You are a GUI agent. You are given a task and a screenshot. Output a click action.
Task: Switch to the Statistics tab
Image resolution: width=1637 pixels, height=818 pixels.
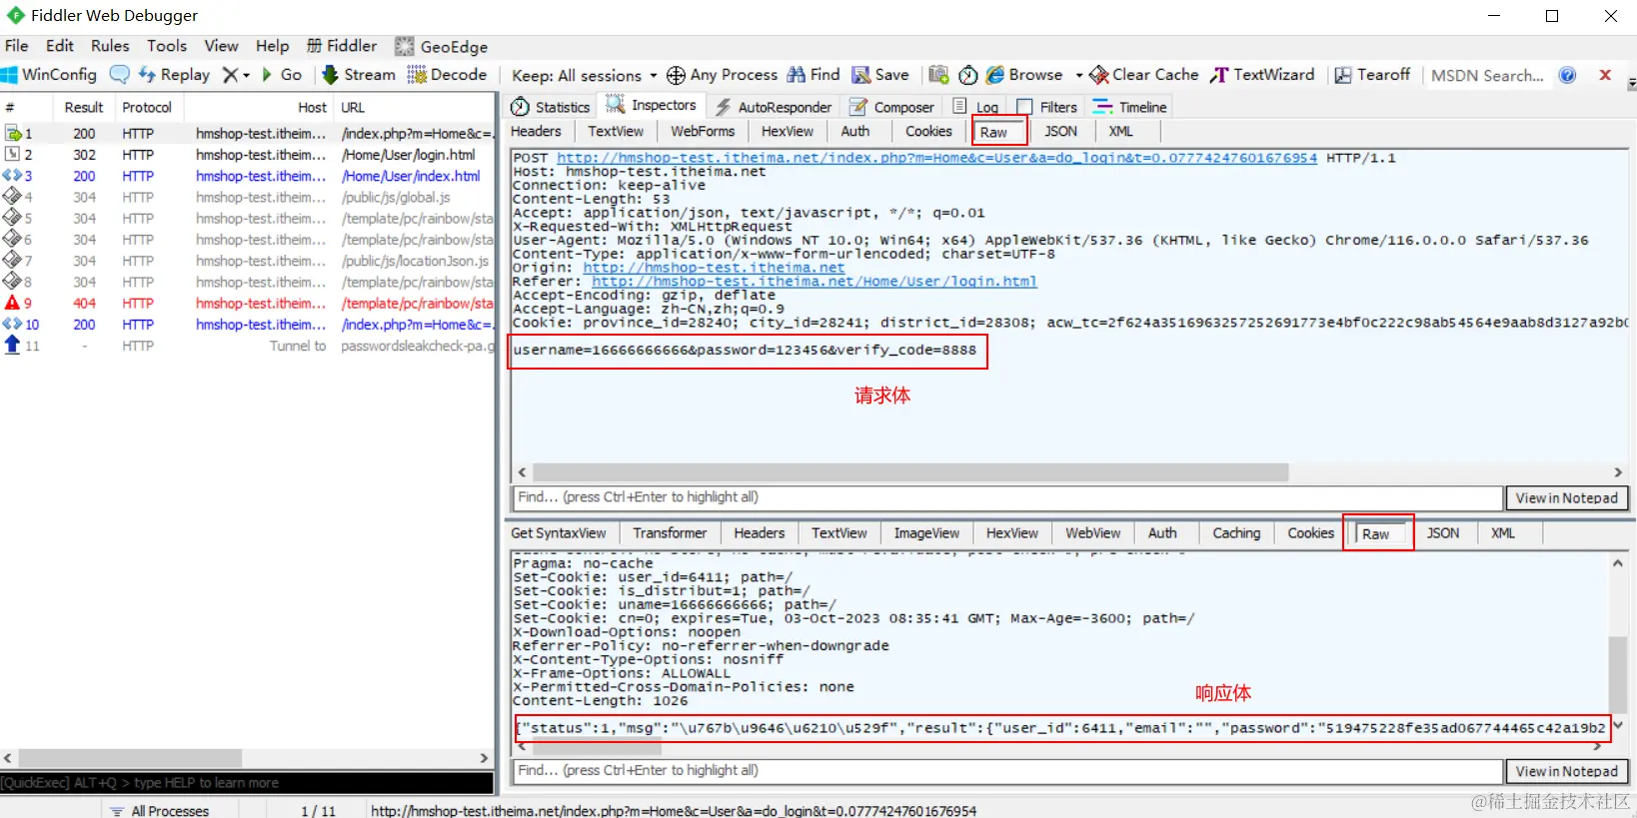coord(551,107)
